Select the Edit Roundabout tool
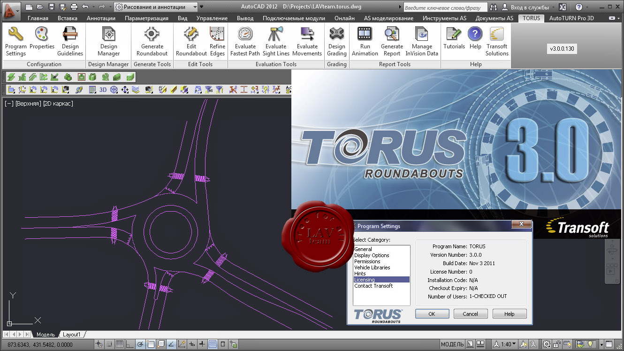This screenshot has width=624, height=351. (191, 41)
